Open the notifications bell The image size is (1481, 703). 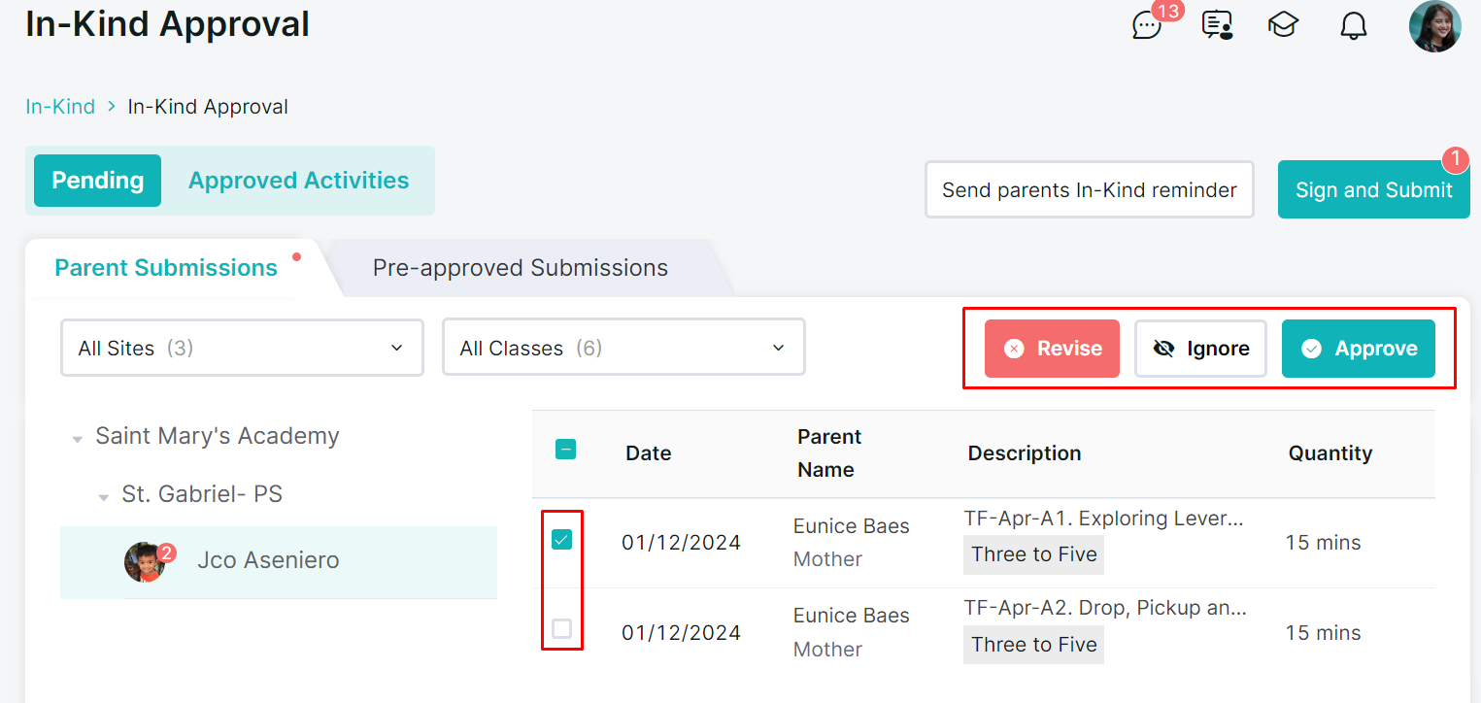click(1353, 26)
